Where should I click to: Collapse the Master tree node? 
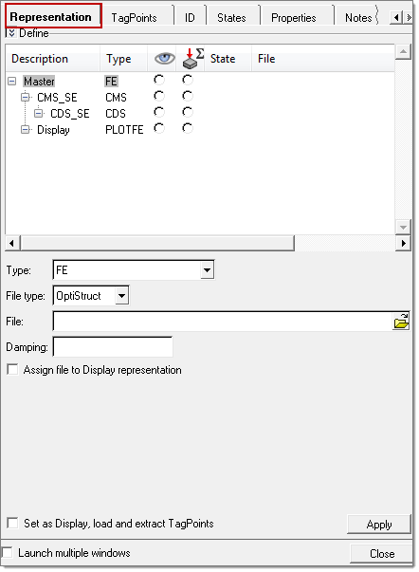tap(12, 81)
